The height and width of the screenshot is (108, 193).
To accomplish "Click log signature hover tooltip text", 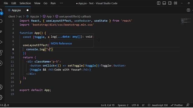I will (71, 37).
